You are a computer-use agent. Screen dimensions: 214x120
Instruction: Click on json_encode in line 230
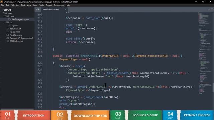point(93,97)
